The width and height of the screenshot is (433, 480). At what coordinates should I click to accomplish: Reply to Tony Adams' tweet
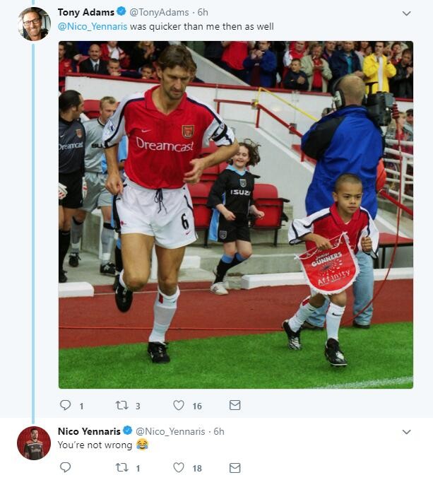click(66, 405)
